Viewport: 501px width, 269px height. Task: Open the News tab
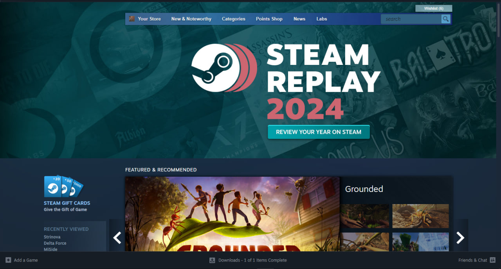[299, 19]
